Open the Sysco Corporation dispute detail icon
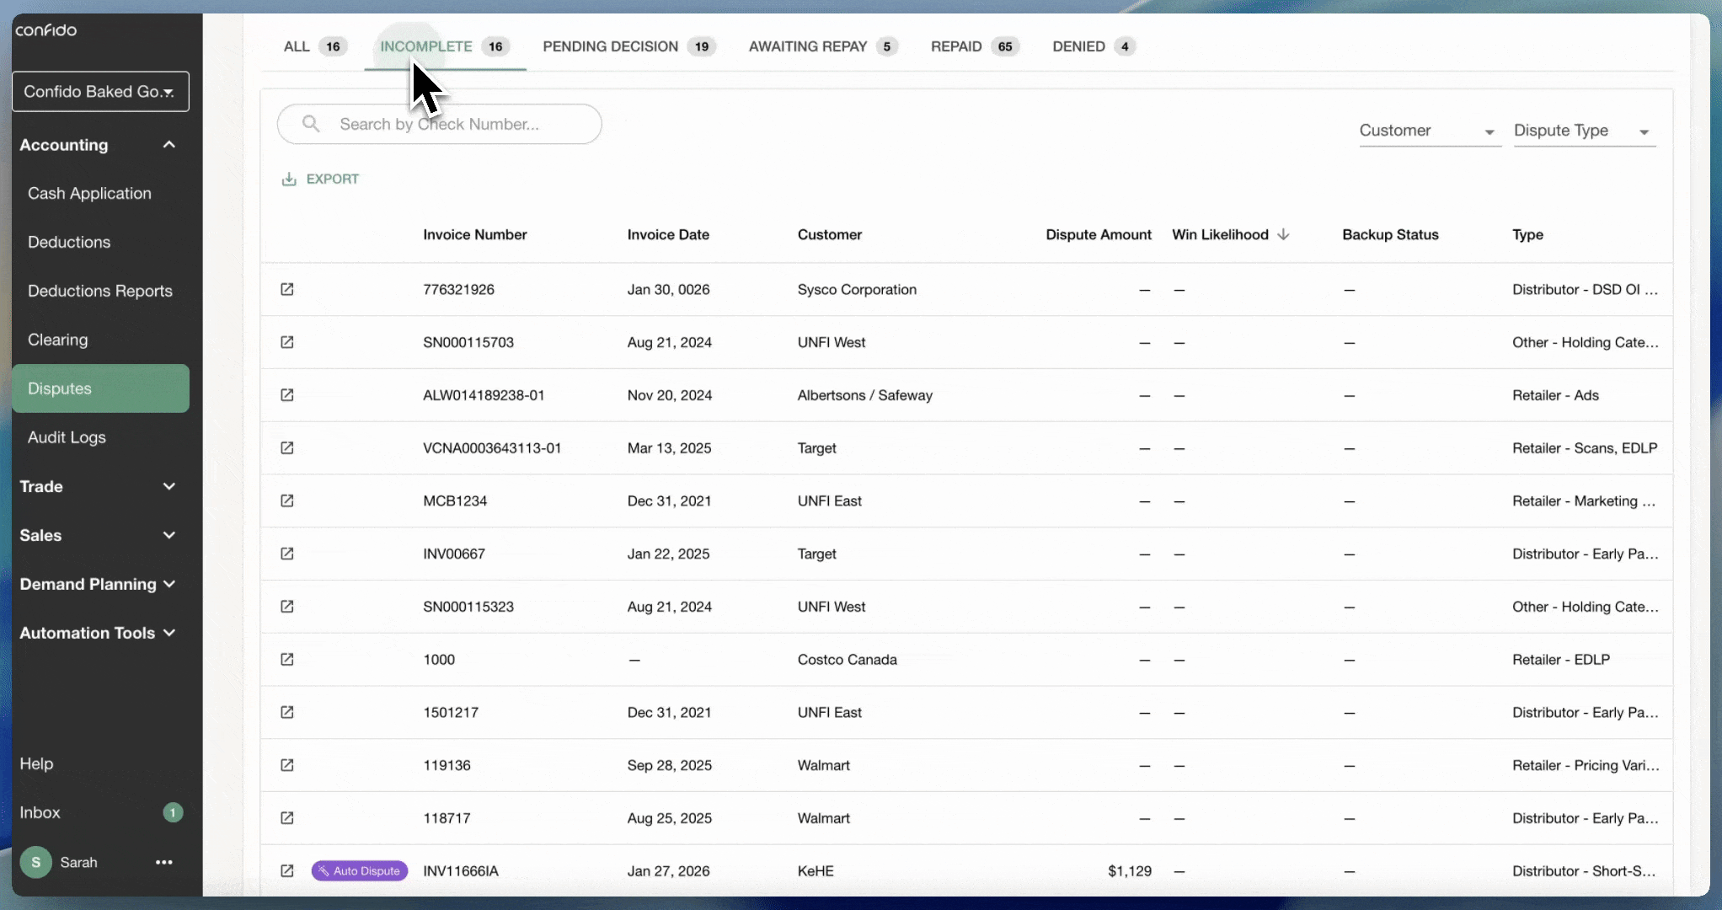The width and height of the screenshot is (1722, 910). [x=286, y=289]
